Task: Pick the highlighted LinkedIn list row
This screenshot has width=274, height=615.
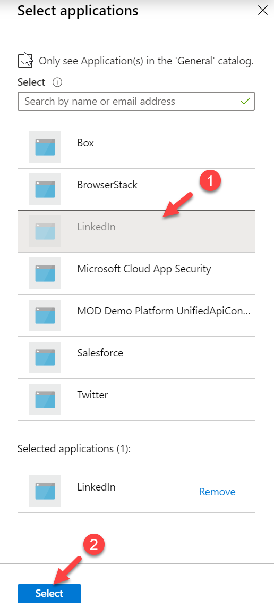Action: [136, 231]
